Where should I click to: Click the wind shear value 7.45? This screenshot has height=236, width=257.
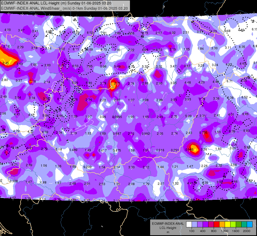90,66
